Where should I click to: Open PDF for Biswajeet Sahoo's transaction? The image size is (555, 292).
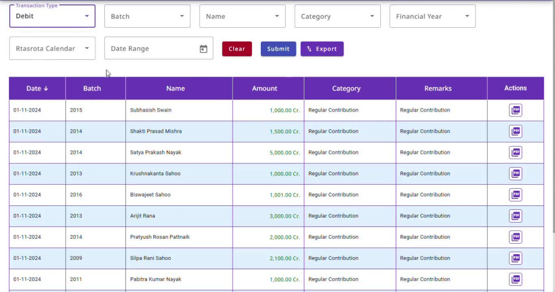pos(516,195)
